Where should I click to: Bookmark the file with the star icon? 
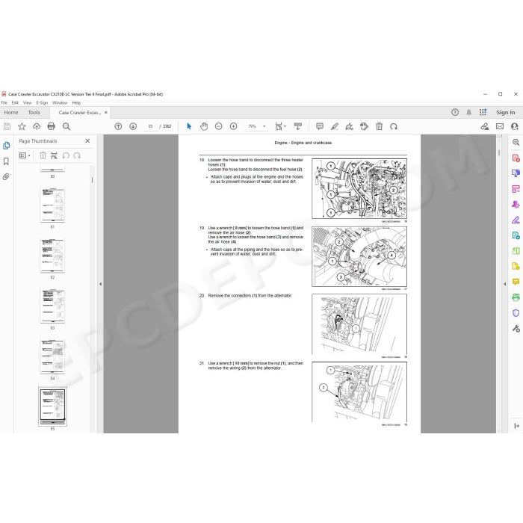coord(22,126)
